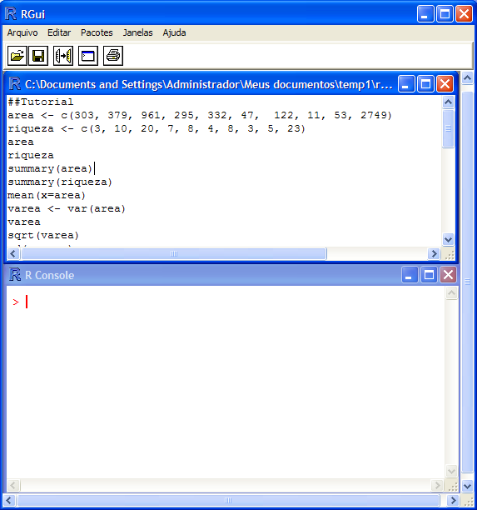Click the script editor scroll down arrow
This screenshot has height=510, width=477.
[448, 240]
